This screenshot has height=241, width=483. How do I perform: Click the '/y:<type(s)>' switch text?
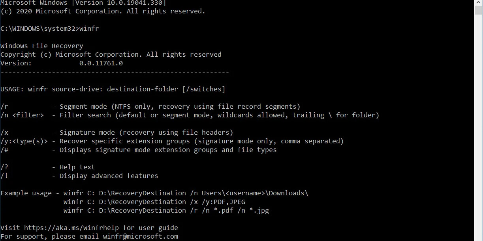click(24, 141)
